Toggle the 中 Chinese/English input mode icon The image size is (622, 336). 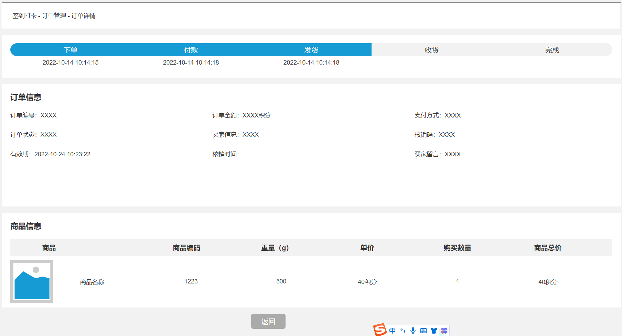(x=393, y=331)
